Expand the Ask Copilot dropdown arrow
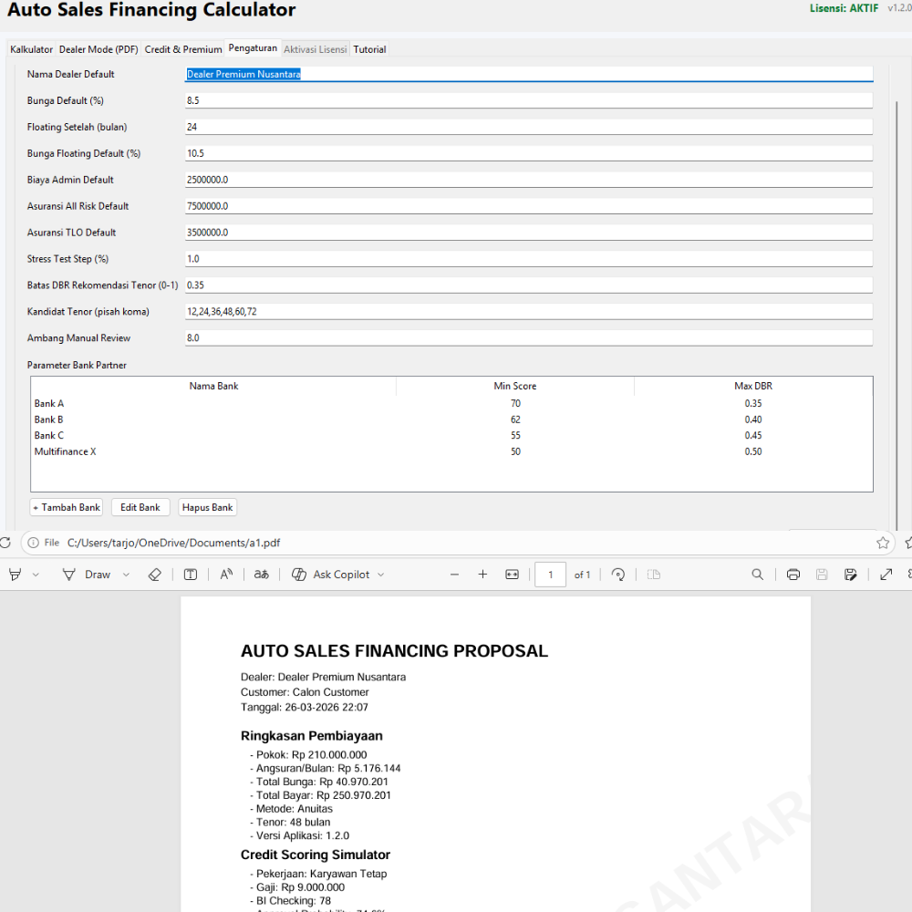This screenshot has width=912, height=912. 380,575
